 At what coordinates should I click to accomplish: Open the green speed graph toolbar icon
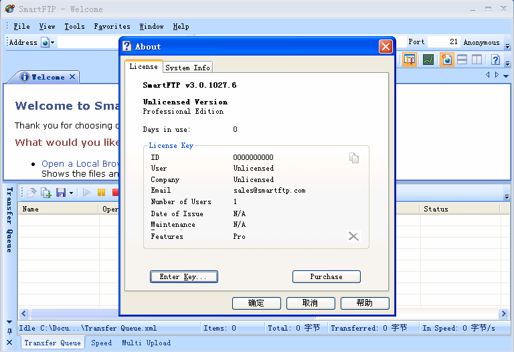tap(428, 60)
